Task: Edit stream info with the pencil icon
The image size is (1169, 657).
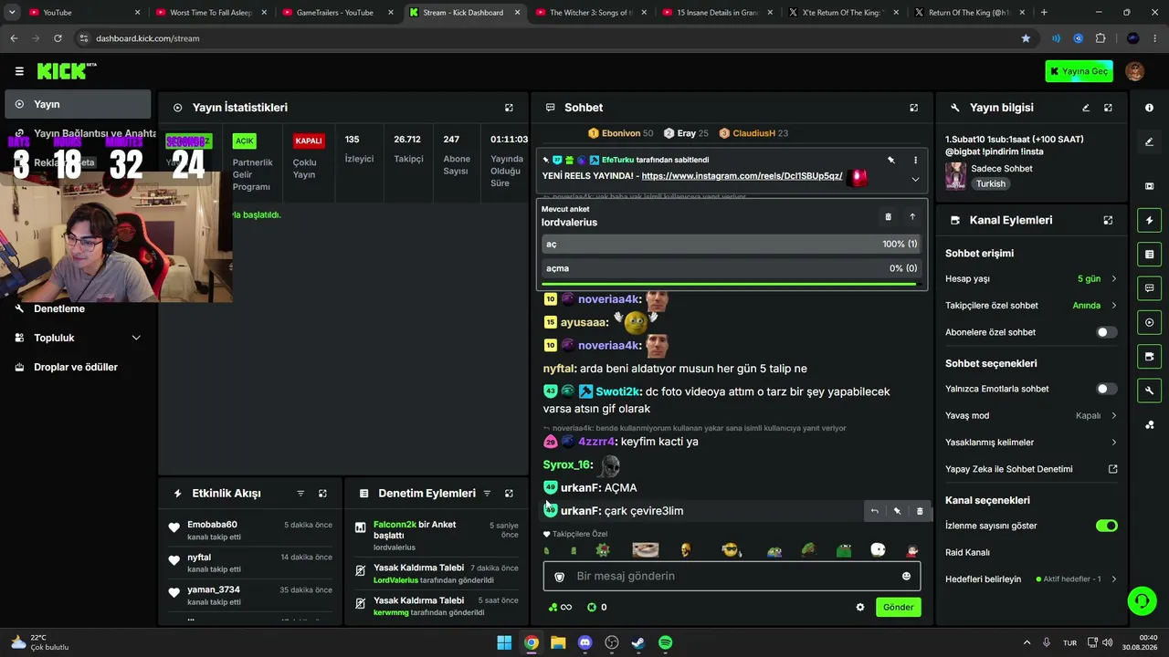Action: 1086,108
